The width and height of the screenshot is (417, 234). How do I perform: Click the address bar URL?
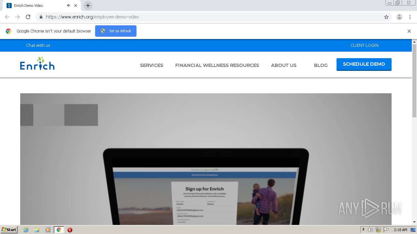point(92,17)
